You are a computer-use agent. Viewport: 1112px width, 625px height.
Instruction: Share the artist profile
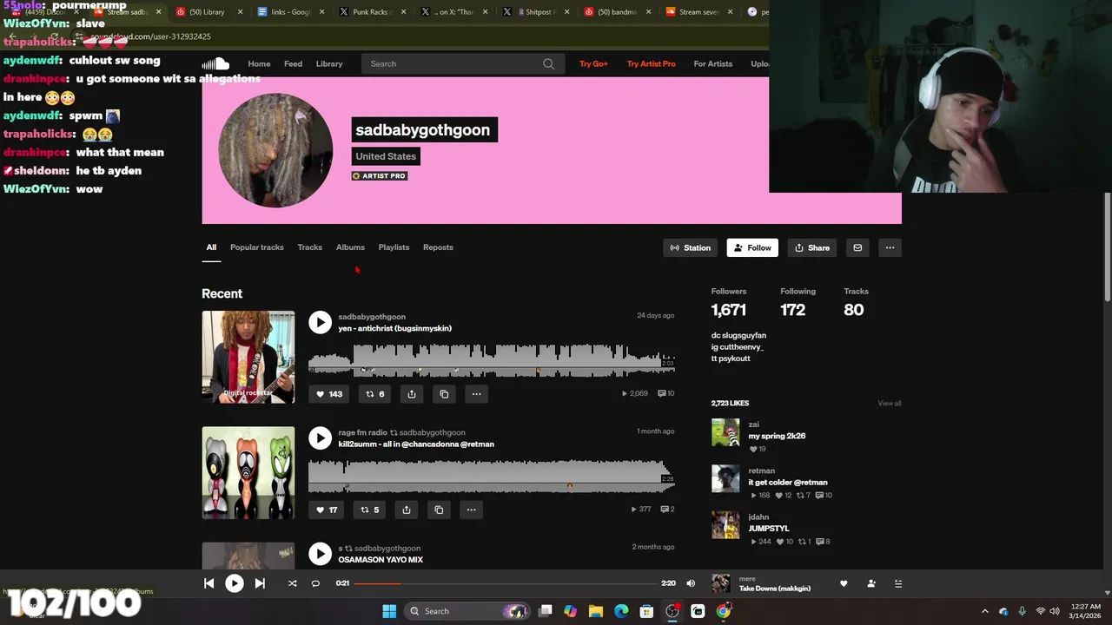point(812,247)
